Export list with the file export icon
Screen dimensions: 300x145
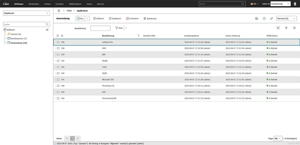tap(264, 19)
